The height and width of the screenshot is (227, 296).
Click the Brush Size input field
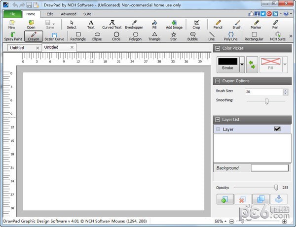coord(263,92)
